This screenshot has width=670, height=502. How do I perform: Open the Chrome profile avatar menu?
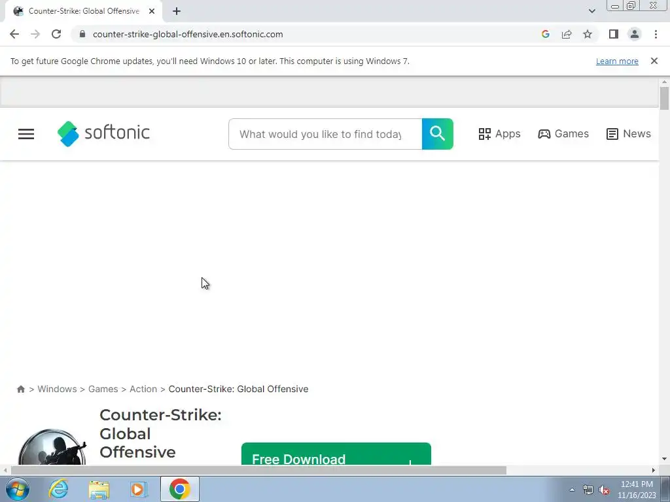(635, 34)
